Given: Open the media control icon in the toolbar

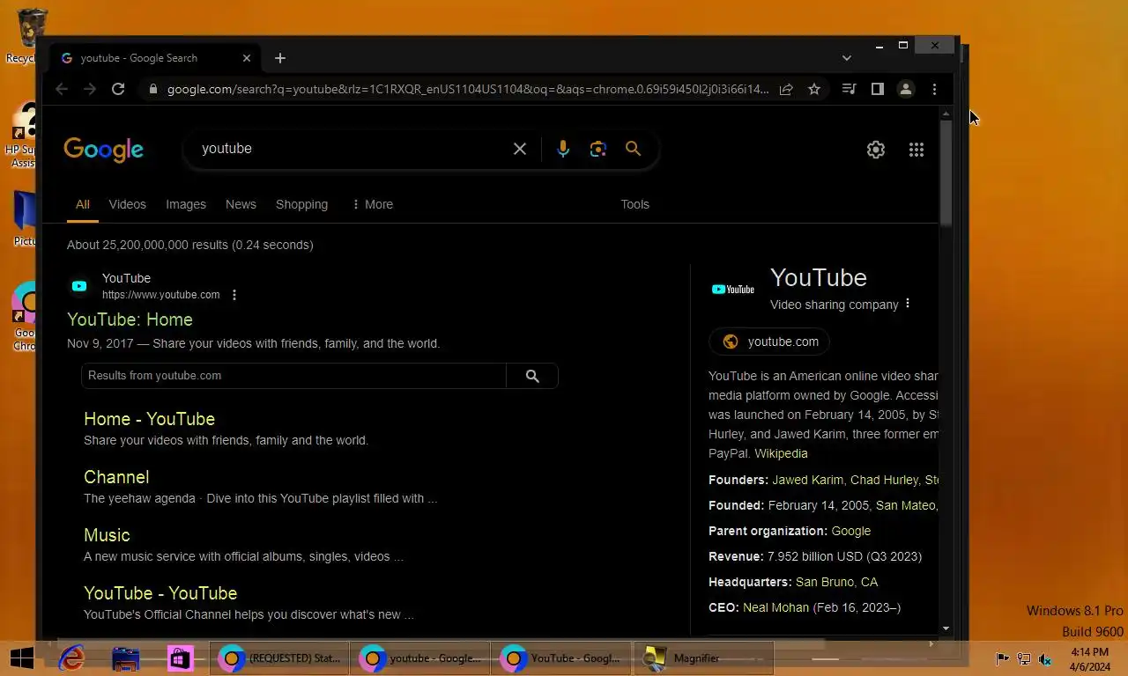Looking at the screenshot, I should tap(849, 89).
